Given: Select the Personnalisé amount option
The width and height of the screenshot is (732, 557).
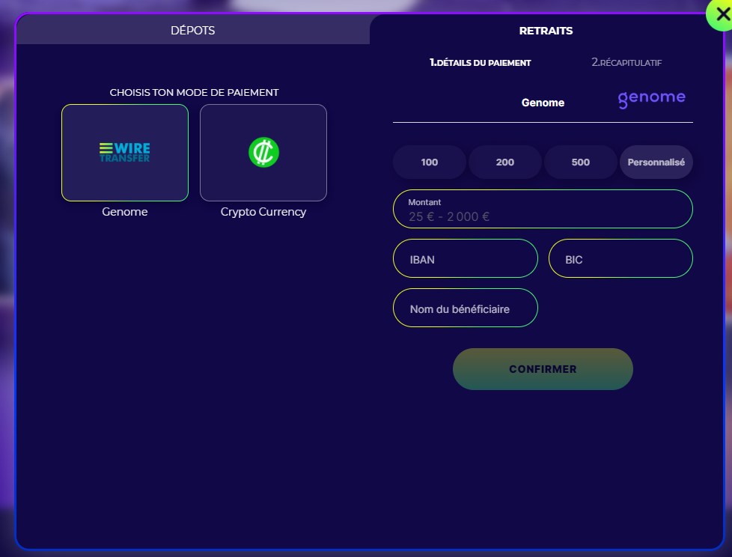Looking at the screenshot, I should point(656,162).
